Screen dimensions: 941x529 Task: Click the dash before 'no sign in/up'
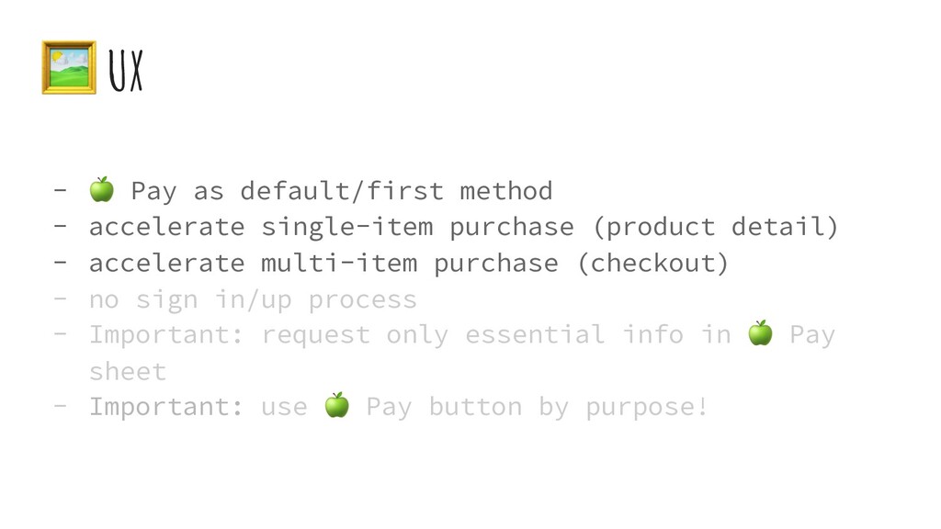tap(60, 298)
